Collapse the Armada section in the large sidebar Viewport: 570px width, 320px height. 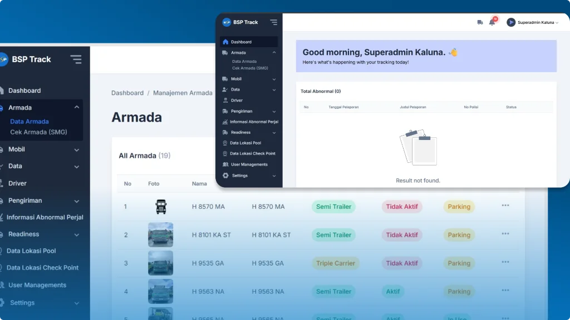coord(77,107)
